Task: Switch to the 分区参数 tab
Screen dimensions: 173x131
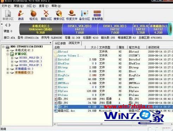Action: click(60, 43)
